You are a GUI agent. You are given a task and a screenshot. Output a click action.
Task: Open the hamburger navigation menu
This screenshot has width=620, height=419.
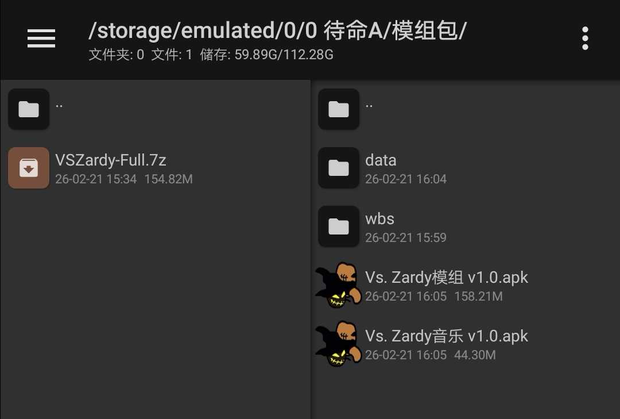(x=41, y=39)
